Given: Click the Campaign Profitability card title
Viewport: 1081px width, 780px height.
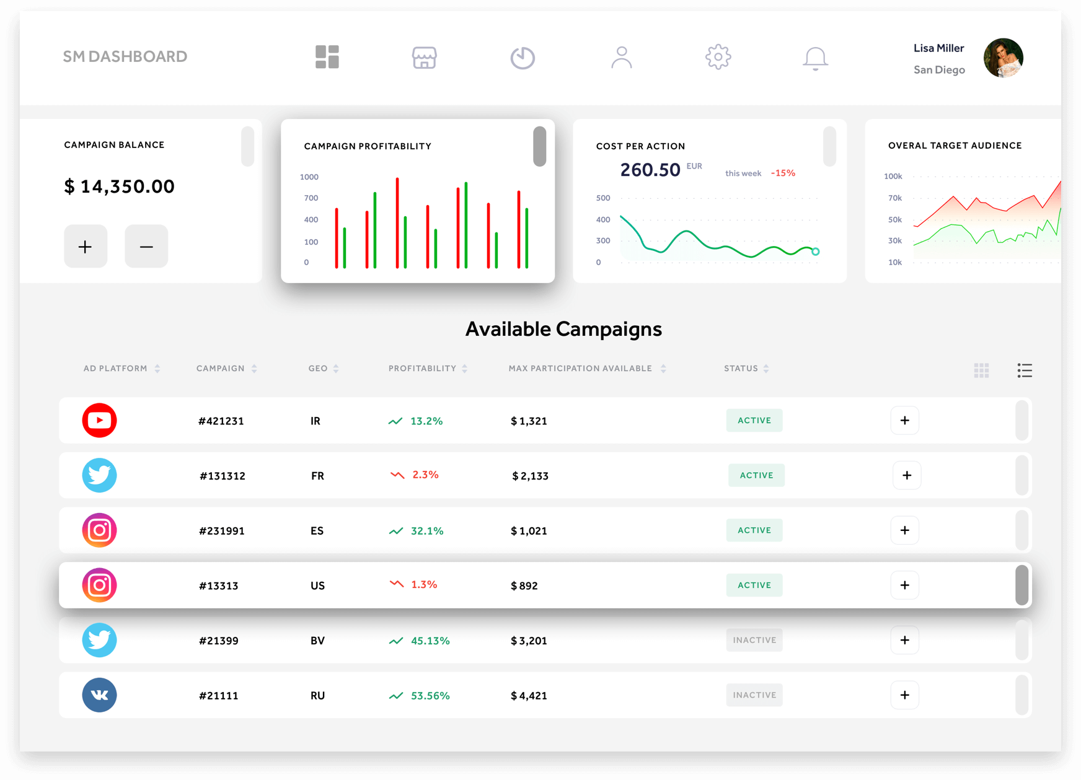Looking at the screenshot, I should 368,146.
